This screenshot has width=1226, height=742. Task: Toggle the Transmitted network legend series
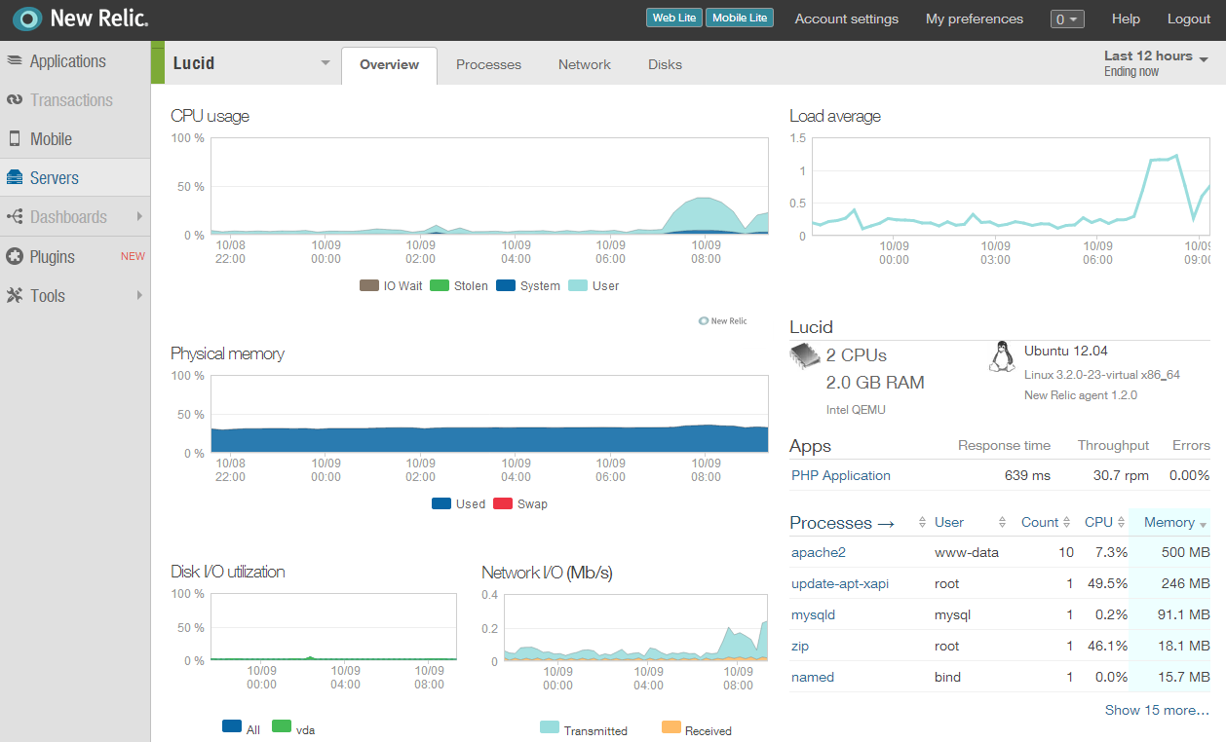click(x=584, y=730)
